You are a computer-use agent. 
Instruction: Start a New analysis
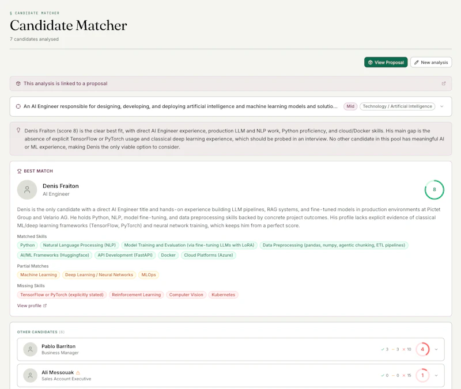[431, 62]
